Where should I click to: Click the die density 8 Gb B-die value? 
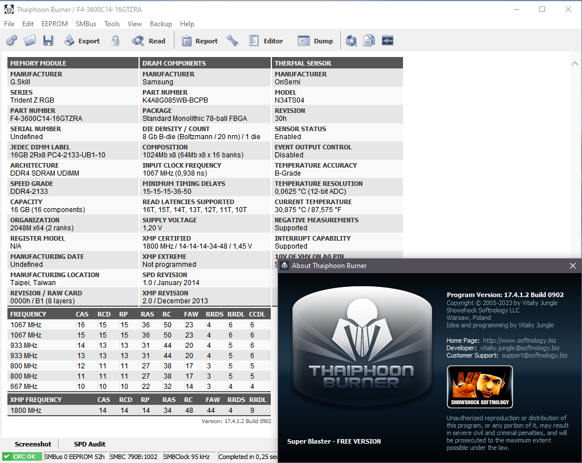tap(202, 137)
